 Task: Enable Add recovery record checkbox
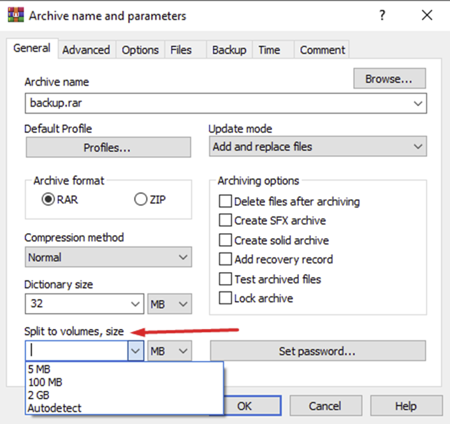225,259
